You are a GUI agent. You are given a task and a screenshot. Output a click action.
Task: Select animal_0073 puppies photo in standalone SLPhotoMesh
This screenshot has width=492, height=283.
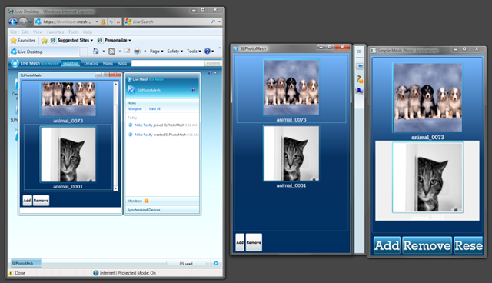(x=291, y=88)
